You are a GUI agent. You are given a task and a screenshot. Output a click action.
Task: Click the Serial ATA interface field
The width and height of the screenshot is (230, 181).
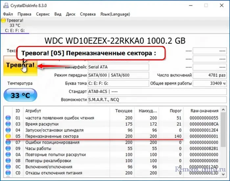tap(118, 67)
